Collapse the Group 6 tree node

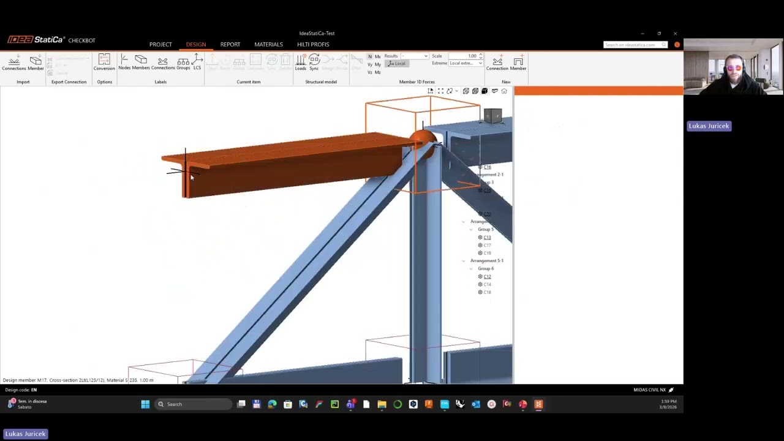point(472,269)
